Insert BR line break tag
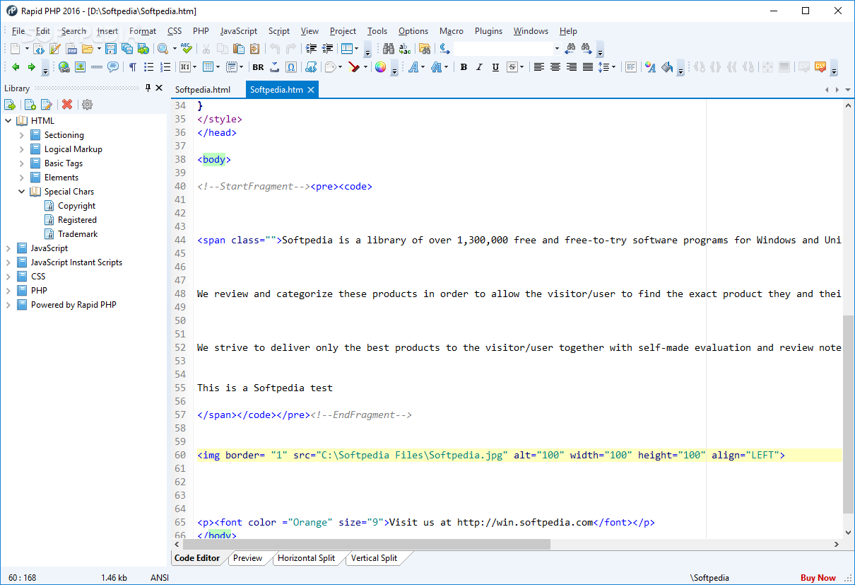The width and height of the screenshot is (855, 585). click(x=258, y=67)
